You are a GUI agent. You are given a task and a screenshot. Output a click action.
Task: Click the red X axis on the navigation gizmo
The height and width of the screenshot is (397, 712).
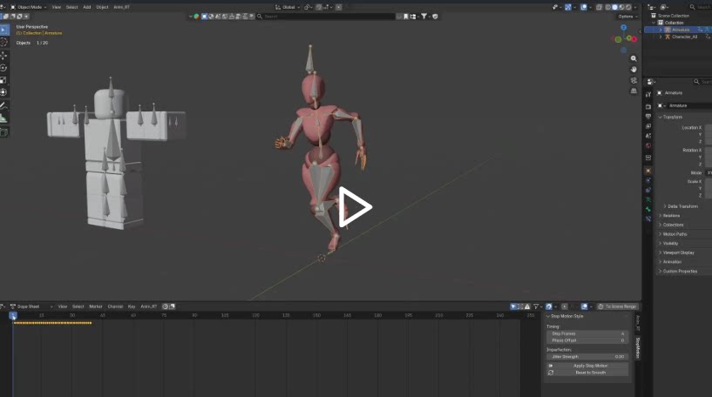pos(634,39)
